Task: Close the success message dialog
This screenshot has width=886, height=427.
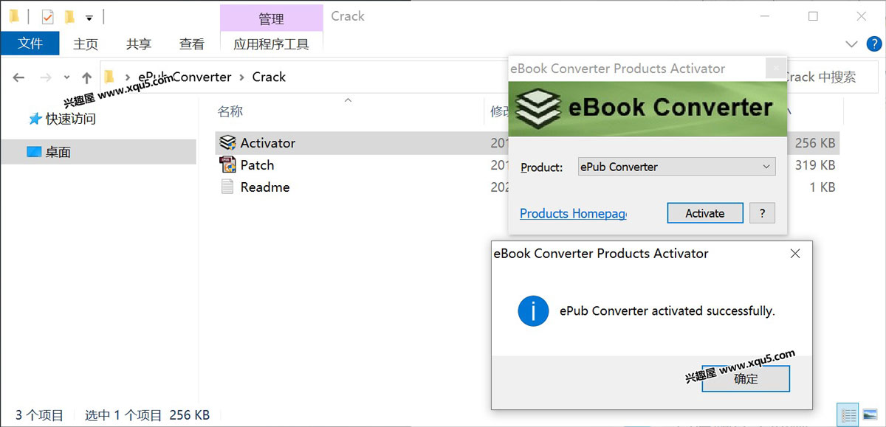Action: coord(795,254)
